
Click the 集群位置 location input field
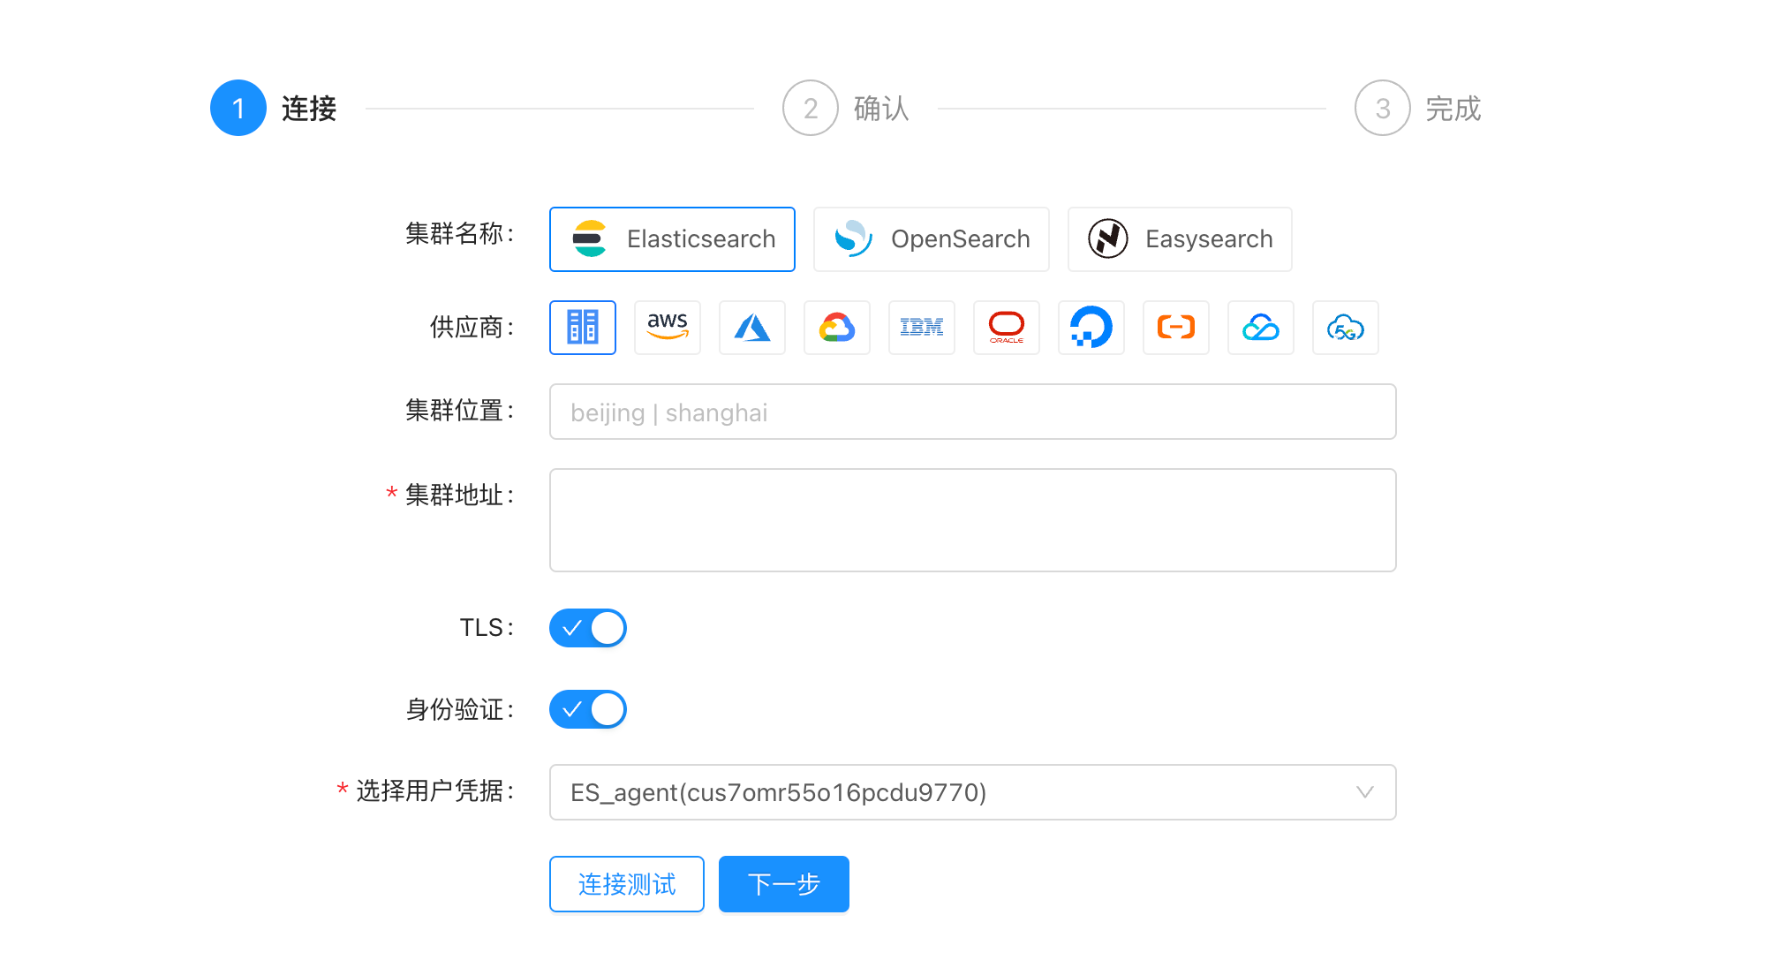(971, 412)
